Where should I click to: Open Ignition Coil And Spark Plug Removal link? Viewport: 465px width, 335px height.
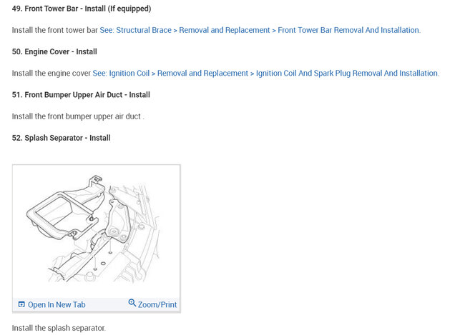click(x=348, y=73)
